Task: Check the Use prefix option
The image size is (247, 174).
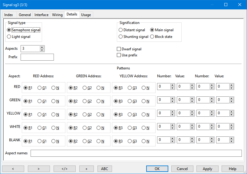Action: click(119, 55)
